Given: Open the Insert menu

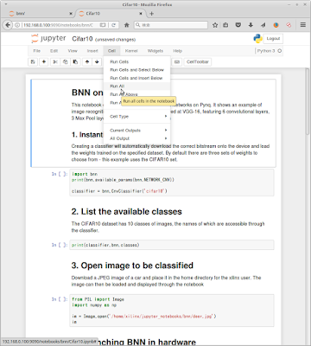Looking at the screenshot, I should [x=92, y=51].
